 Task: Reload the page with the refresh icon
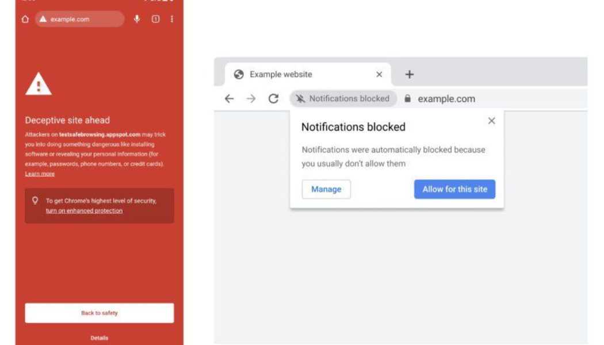(x=272, y=98)
